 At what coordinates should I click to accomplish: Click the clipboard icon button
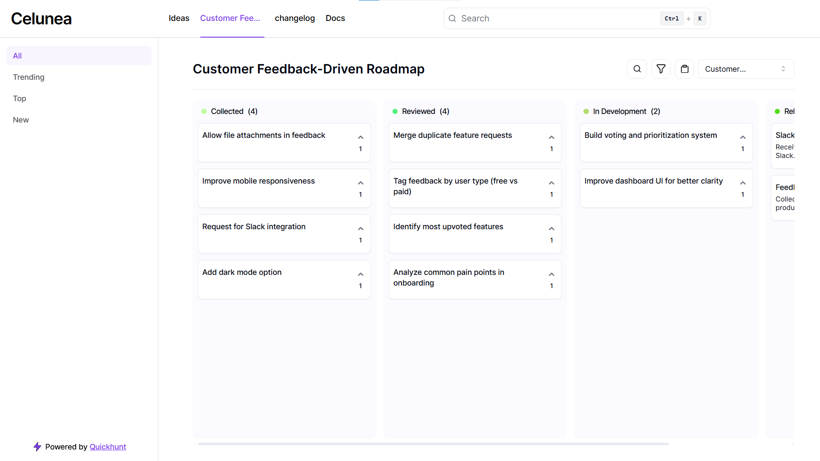pos(685,69)
